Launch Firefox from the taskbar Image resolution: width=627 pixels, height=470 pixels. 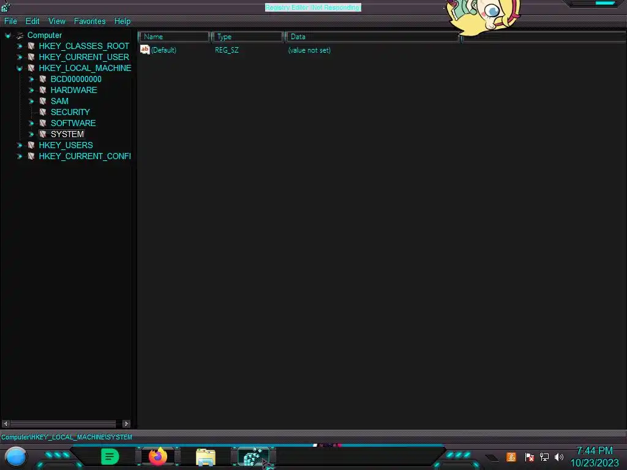coord(158,457)
